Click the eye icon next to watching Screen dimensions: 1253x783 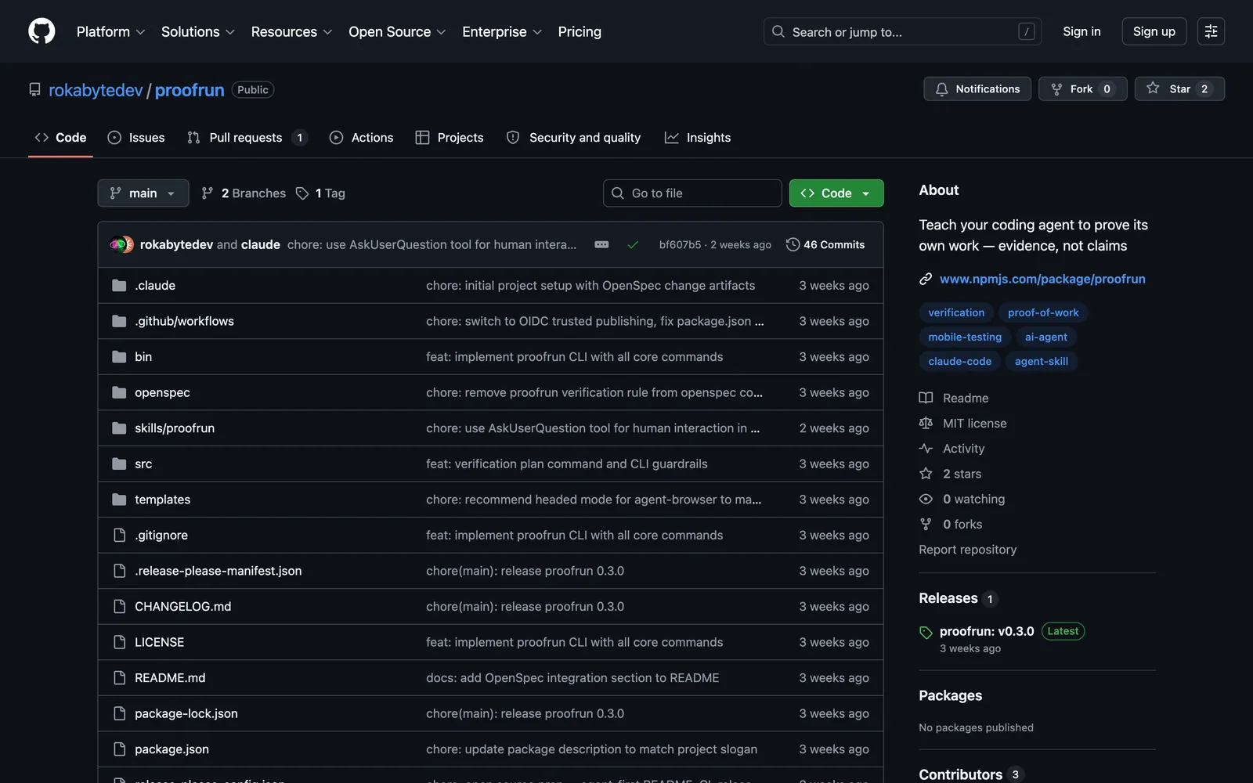click(926, 499)
